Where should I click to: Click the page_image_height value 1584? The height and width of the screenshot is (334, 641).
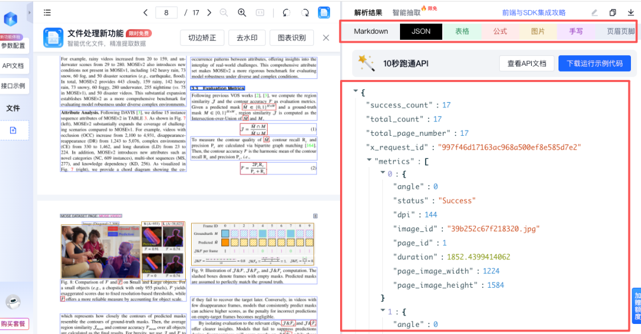pyautogui.click(x=496, y=285)
